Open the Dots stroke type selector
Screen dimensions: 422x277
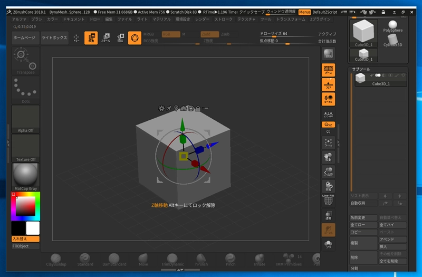(25, 90)
